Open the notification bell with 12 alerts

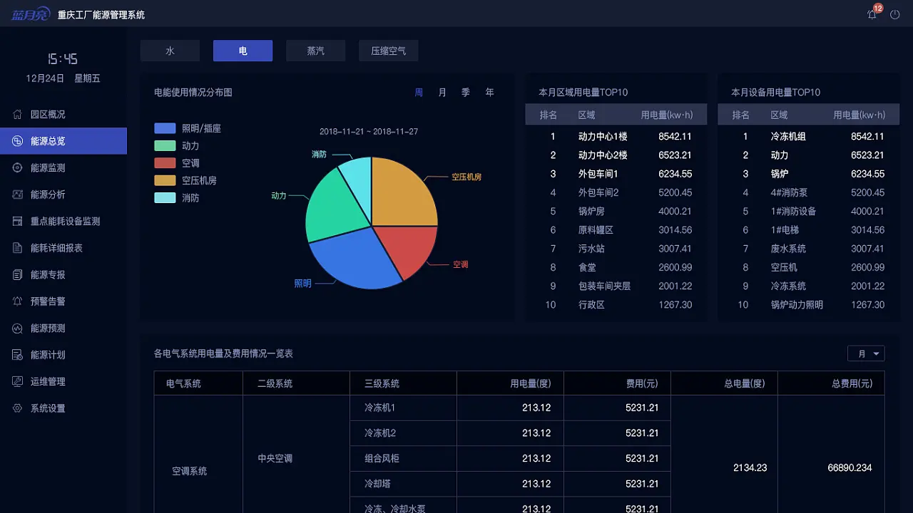[872, 14]
